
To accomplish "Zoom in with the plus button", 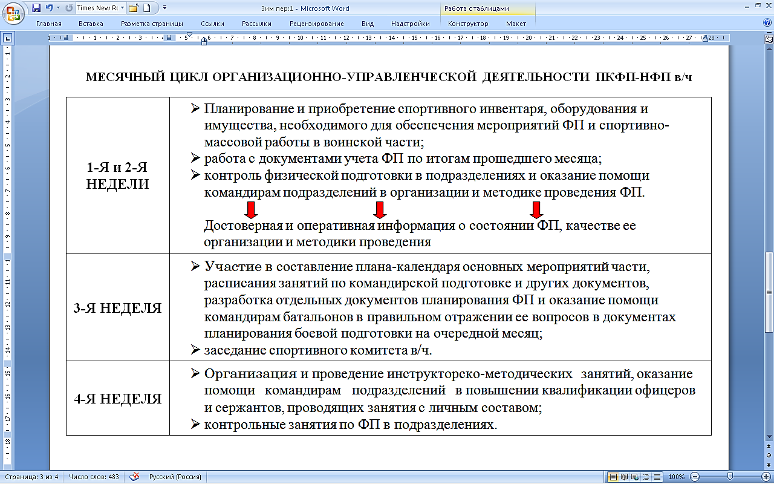I will click(x=766, y=477).
